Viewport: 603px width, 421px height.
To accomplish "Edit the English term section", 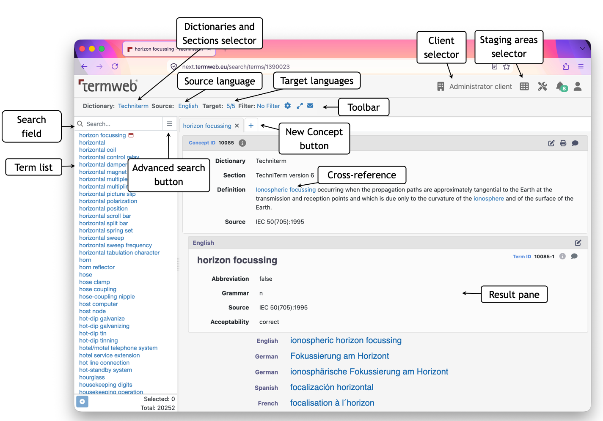I will click(x=578, y=243).
